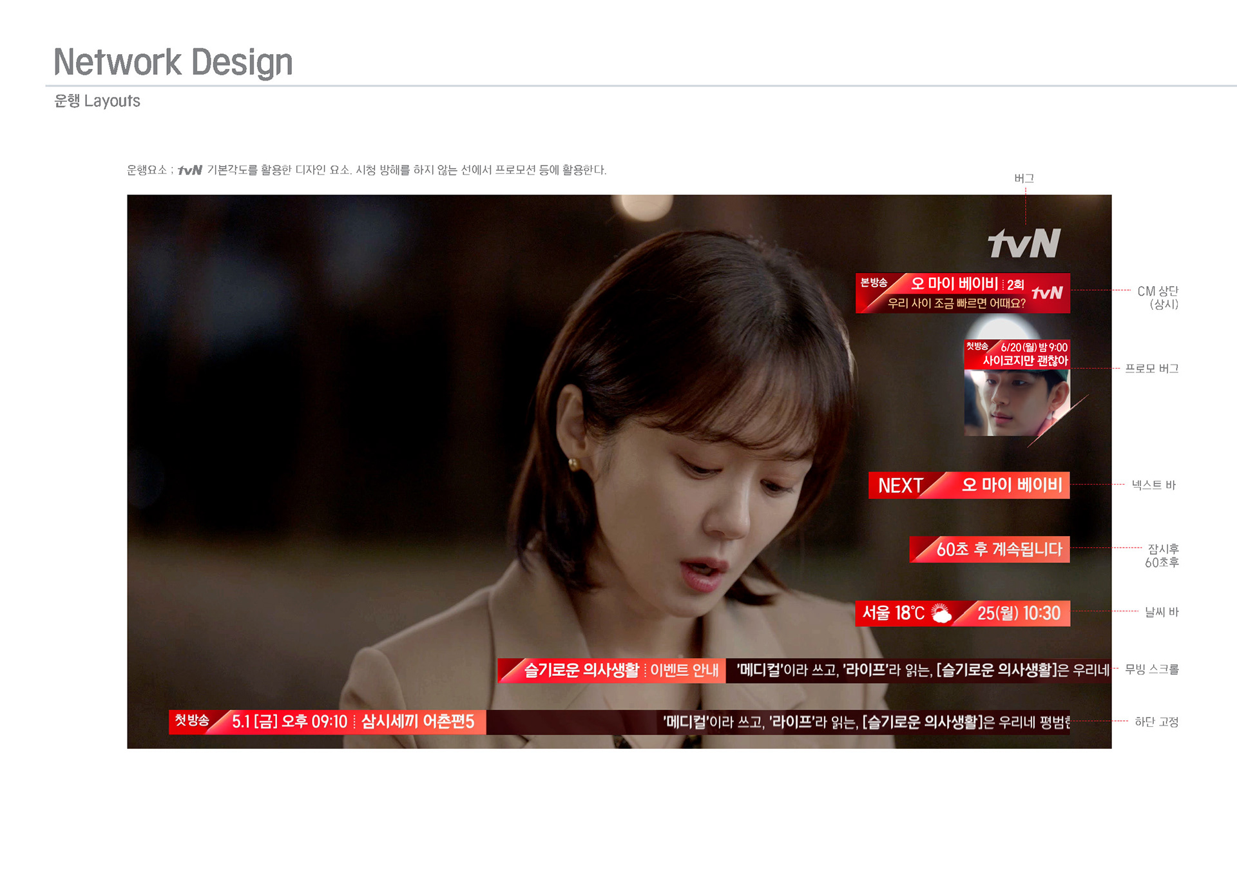Click the '버그' annotation label

1024,178
